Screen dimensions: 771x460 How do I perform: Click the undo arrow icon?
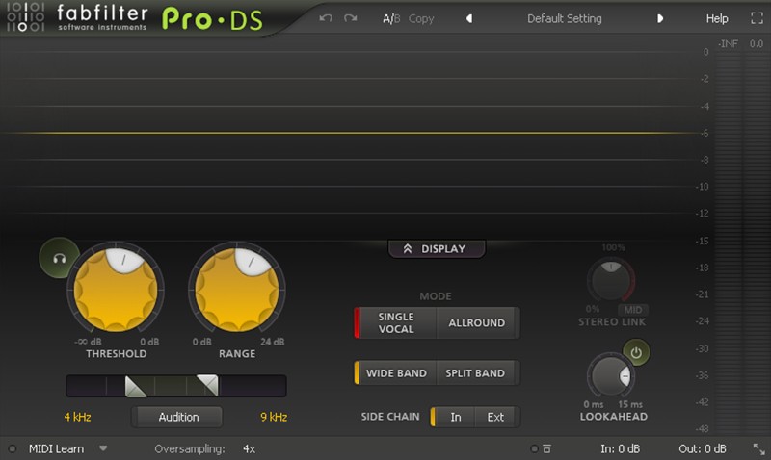pos(326,18)
